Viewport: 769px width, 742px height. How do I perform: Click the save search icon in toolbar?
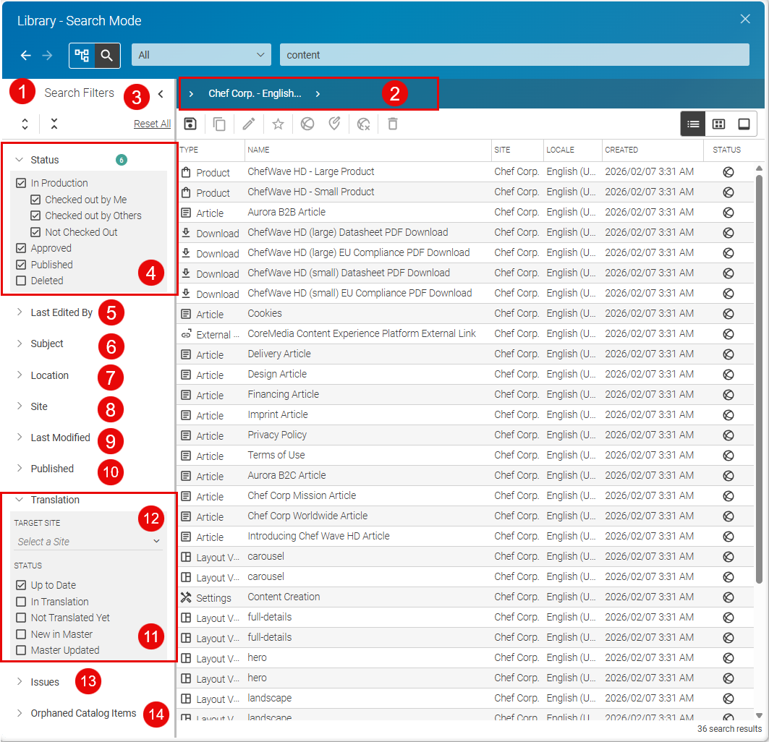tap(190, 124)
